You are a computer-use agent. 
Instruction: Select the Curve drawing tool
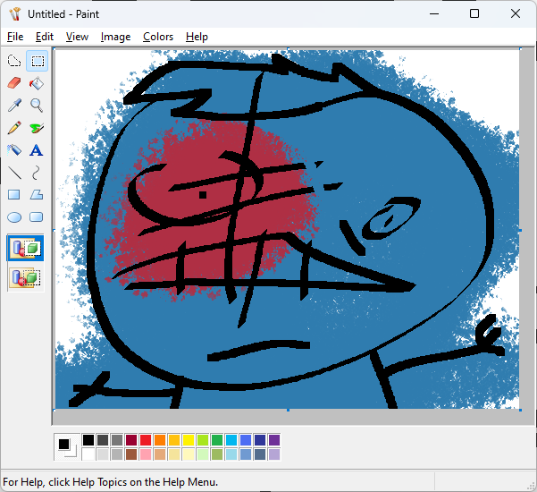(37, 173)
